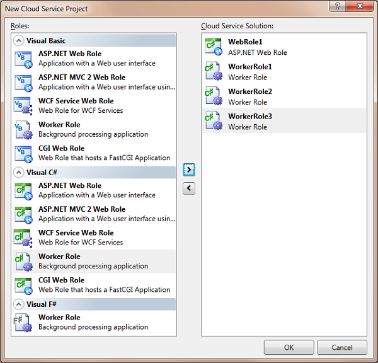Remove the role using the left arrow button
This screenshot has width=378, height=363.
click(x=189, y=188)
